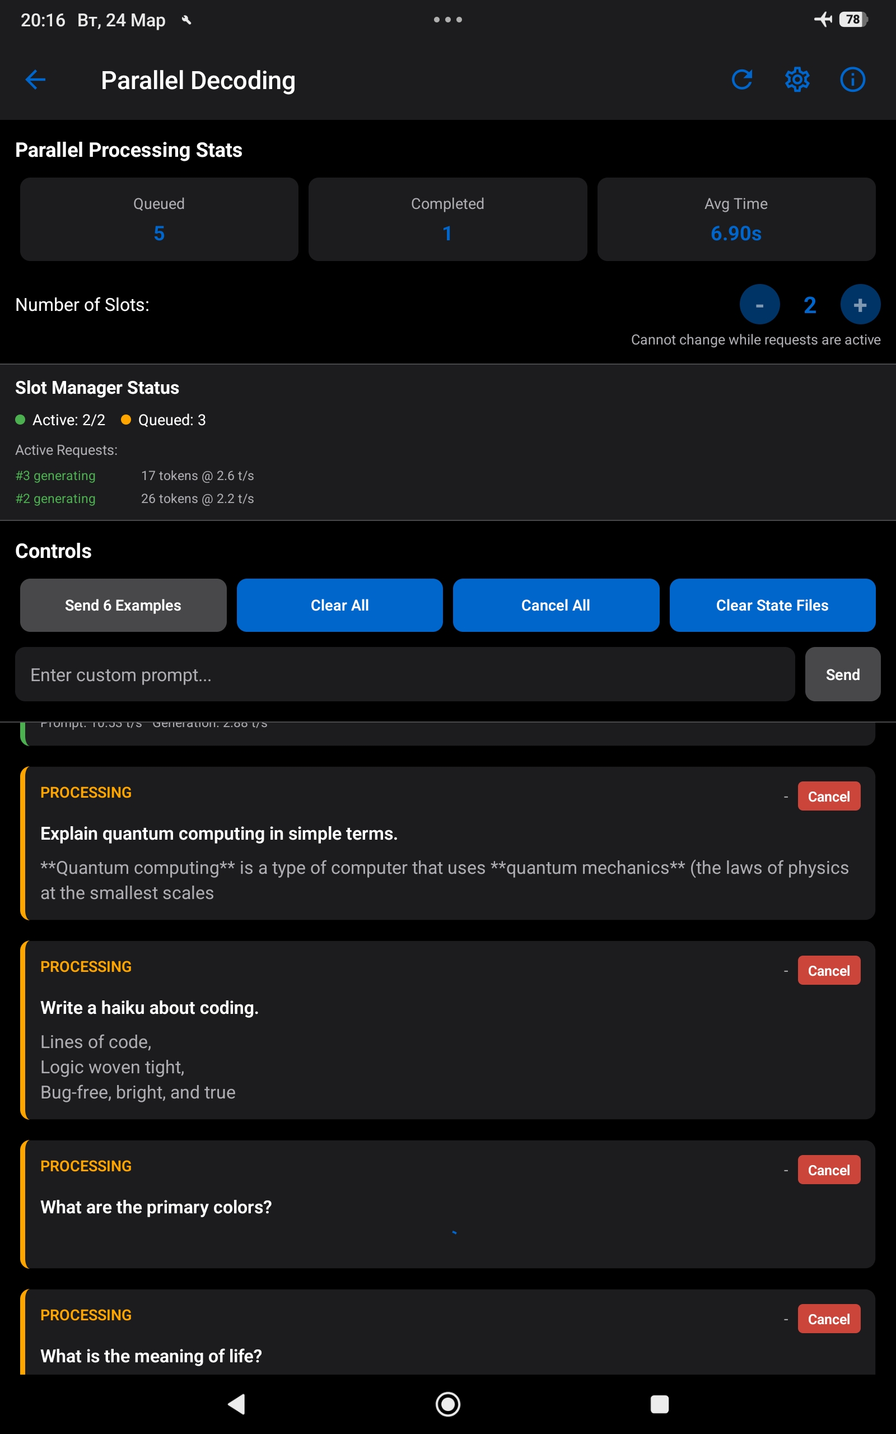
Task: Open the info icon in header
Action: (x=852, y=80)
